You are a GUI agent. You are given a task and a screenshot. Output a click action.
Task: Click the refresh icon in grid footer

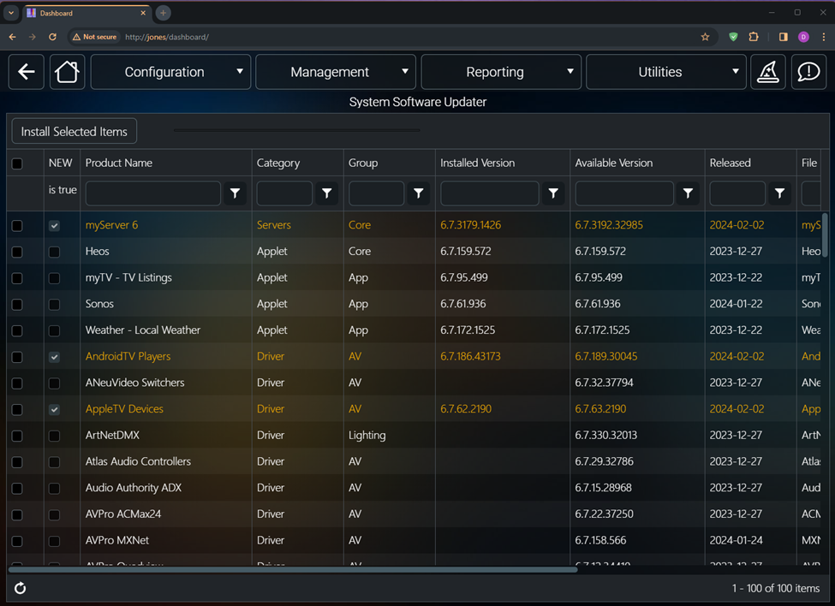[x=21, y=588]
